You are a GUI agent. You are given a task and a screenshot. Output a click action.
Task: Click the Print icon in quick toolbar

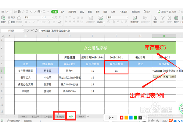(x=27, y=12)
